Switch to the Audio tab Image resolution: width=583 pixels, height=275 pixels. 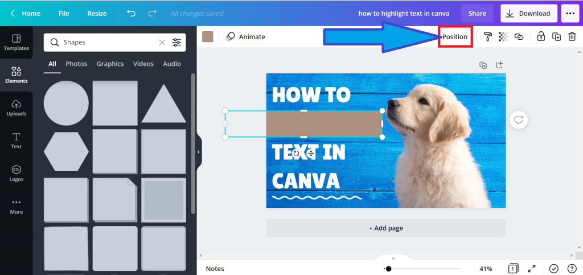(x=172, y=64)
